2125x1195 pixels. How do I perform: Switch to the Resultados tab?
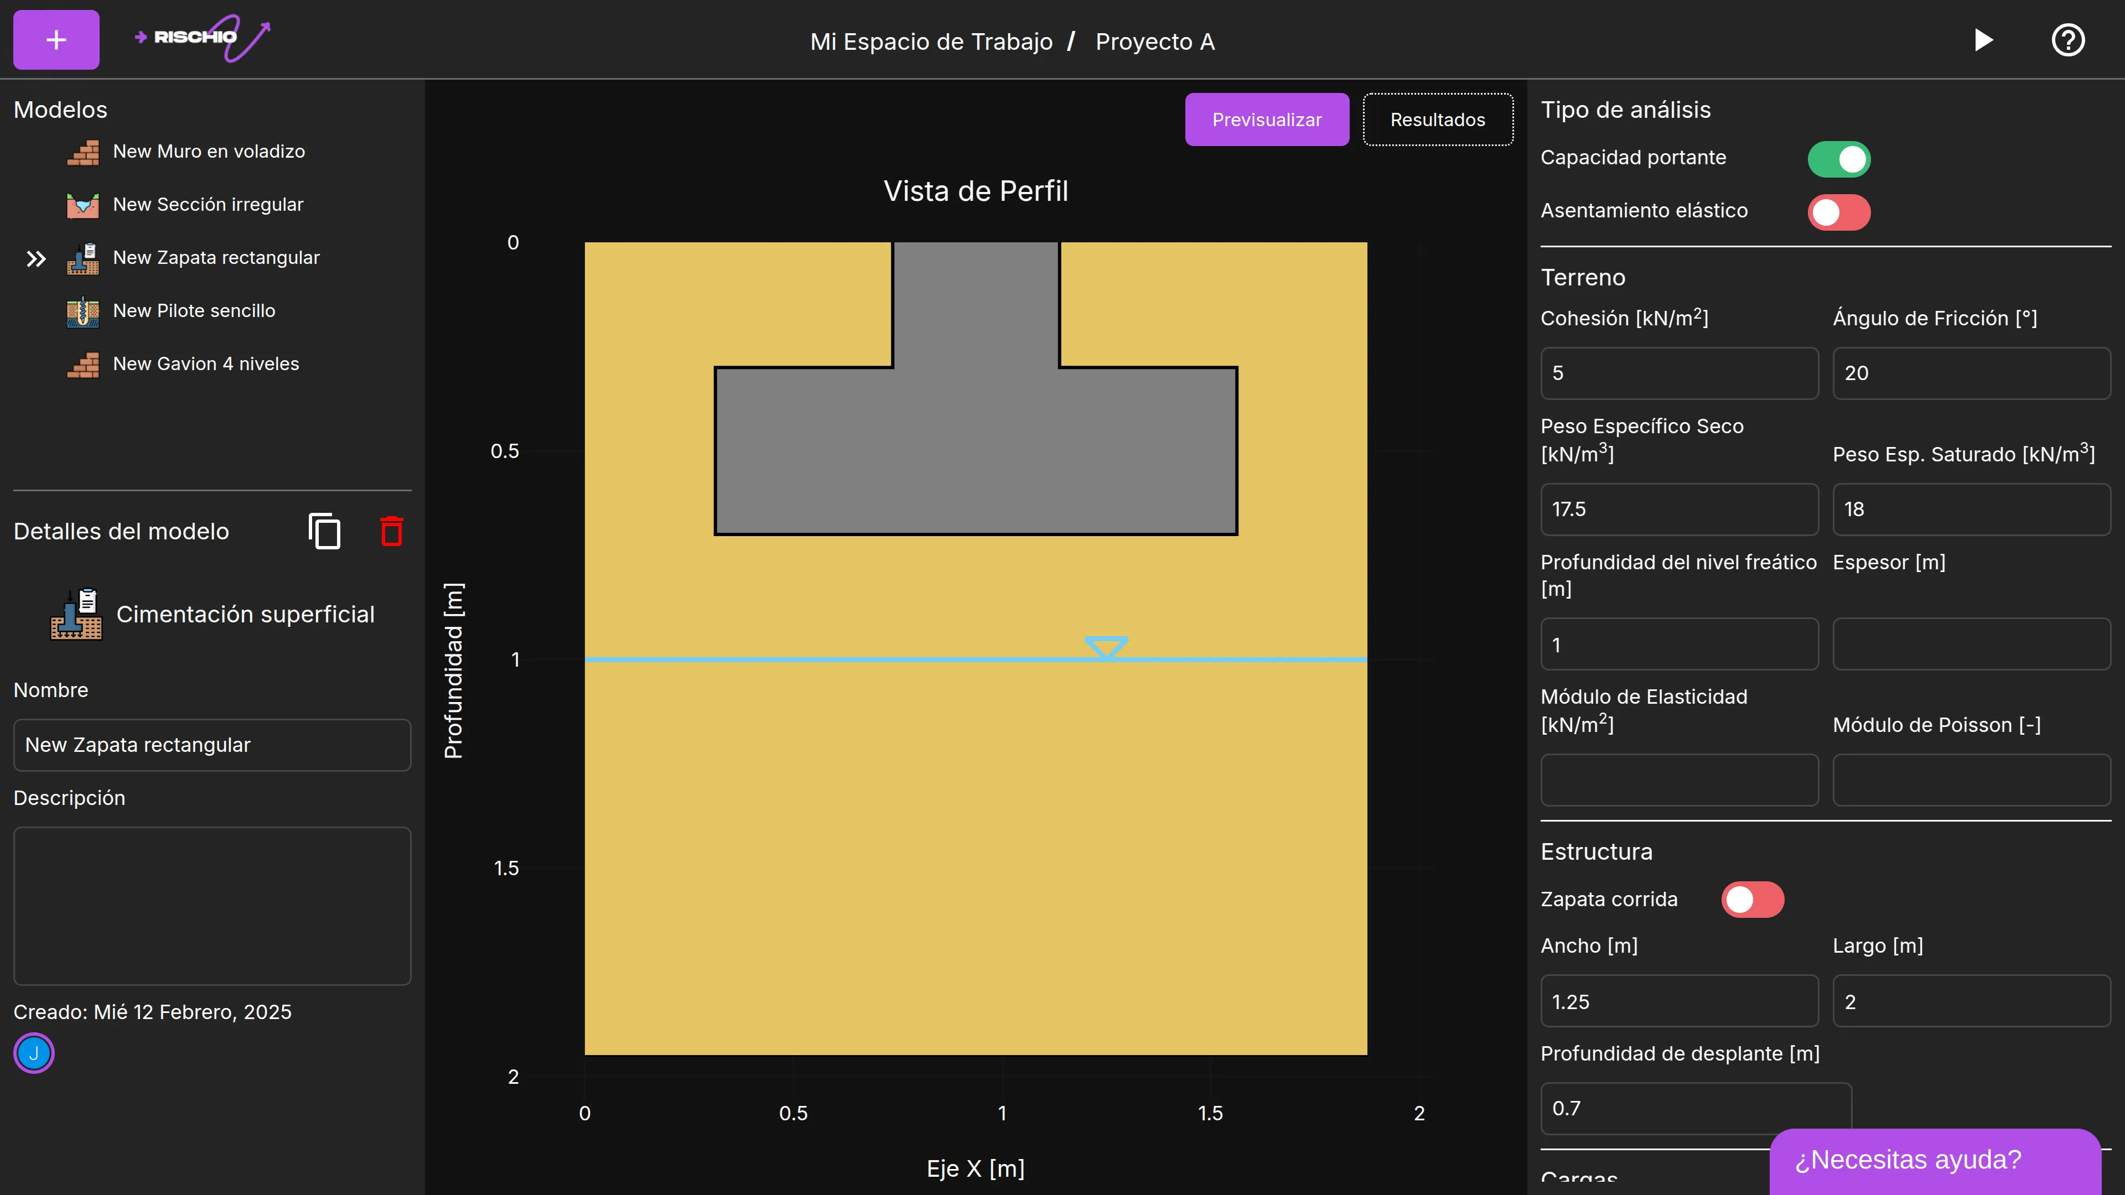click(x=1437, y=119)
